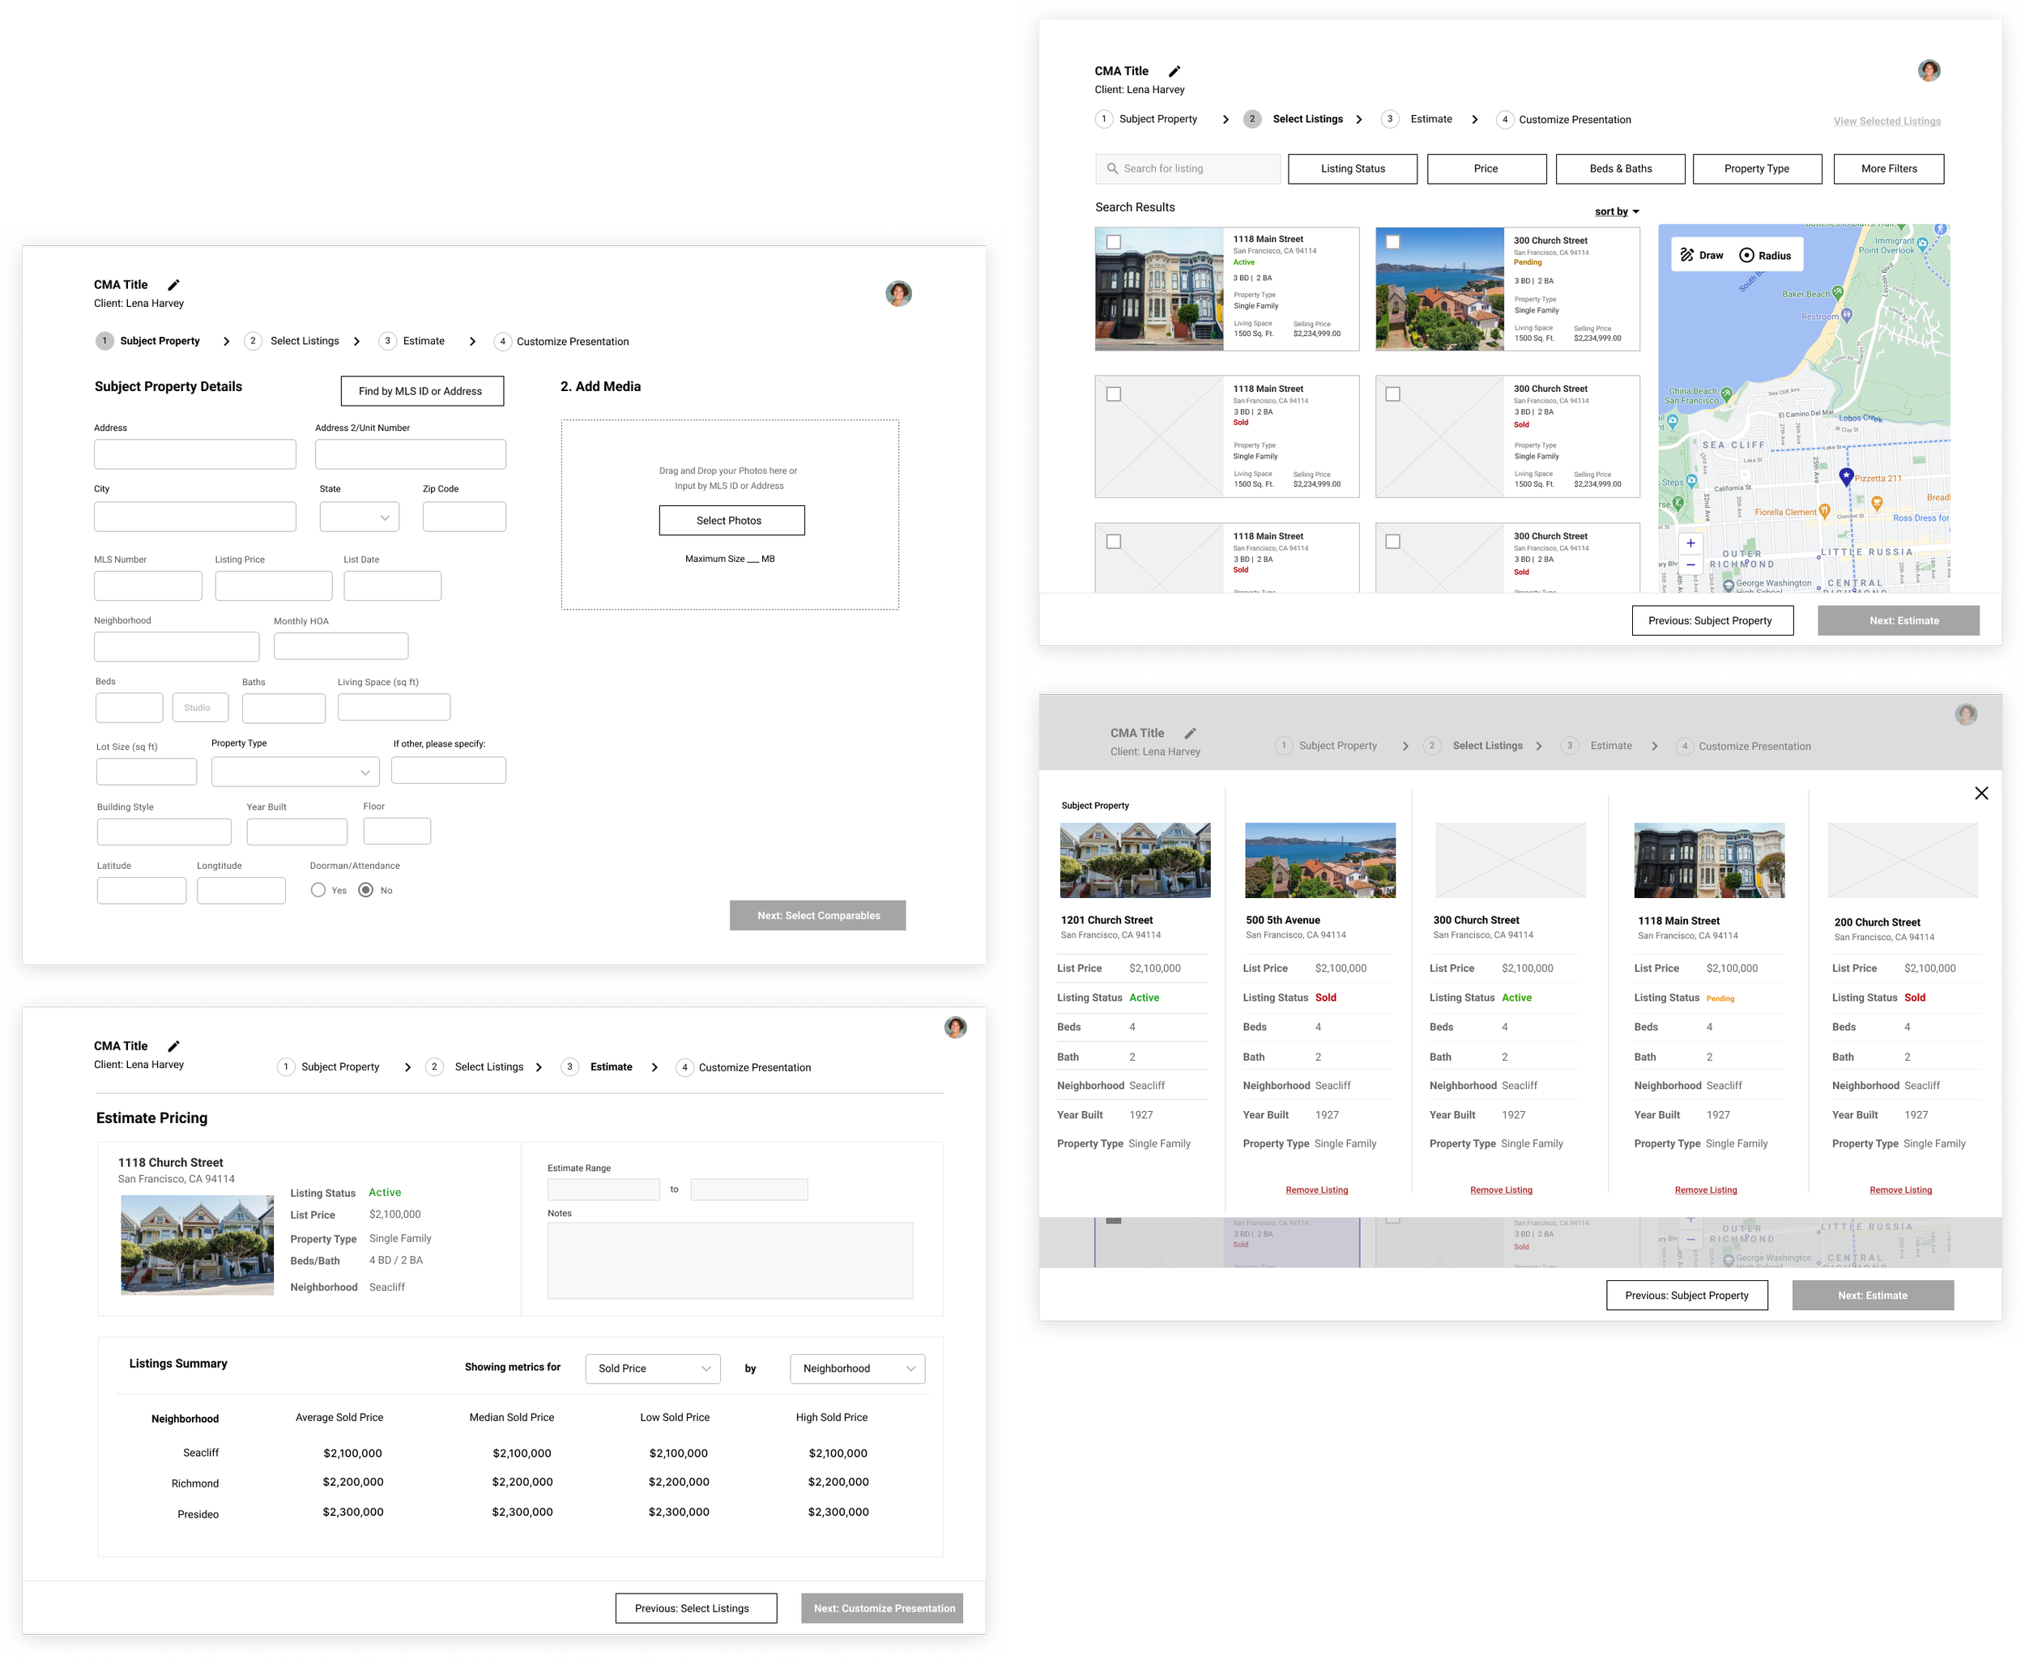Open the Beds & Baths filter
Image resolution: width=2025 pixels, height=1660 pixels.
[1620, 168]
